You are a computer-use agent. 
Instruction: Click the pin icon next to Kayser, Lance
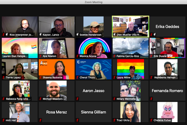pyautogui.click(x=41, y=35)
